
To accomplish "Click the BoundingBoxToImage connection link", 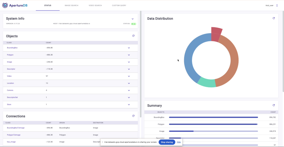I will tap(16, 128).
